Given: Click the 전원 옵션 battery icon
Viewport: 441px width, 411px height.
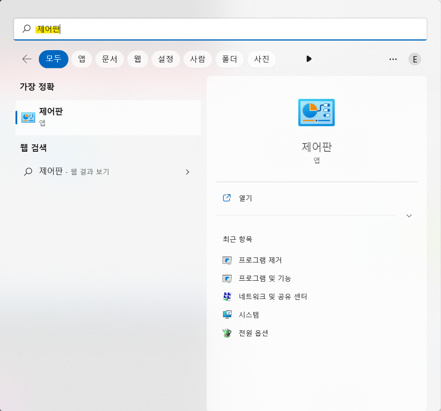Looking at the screenshot, I should click(x=227, y=333).
